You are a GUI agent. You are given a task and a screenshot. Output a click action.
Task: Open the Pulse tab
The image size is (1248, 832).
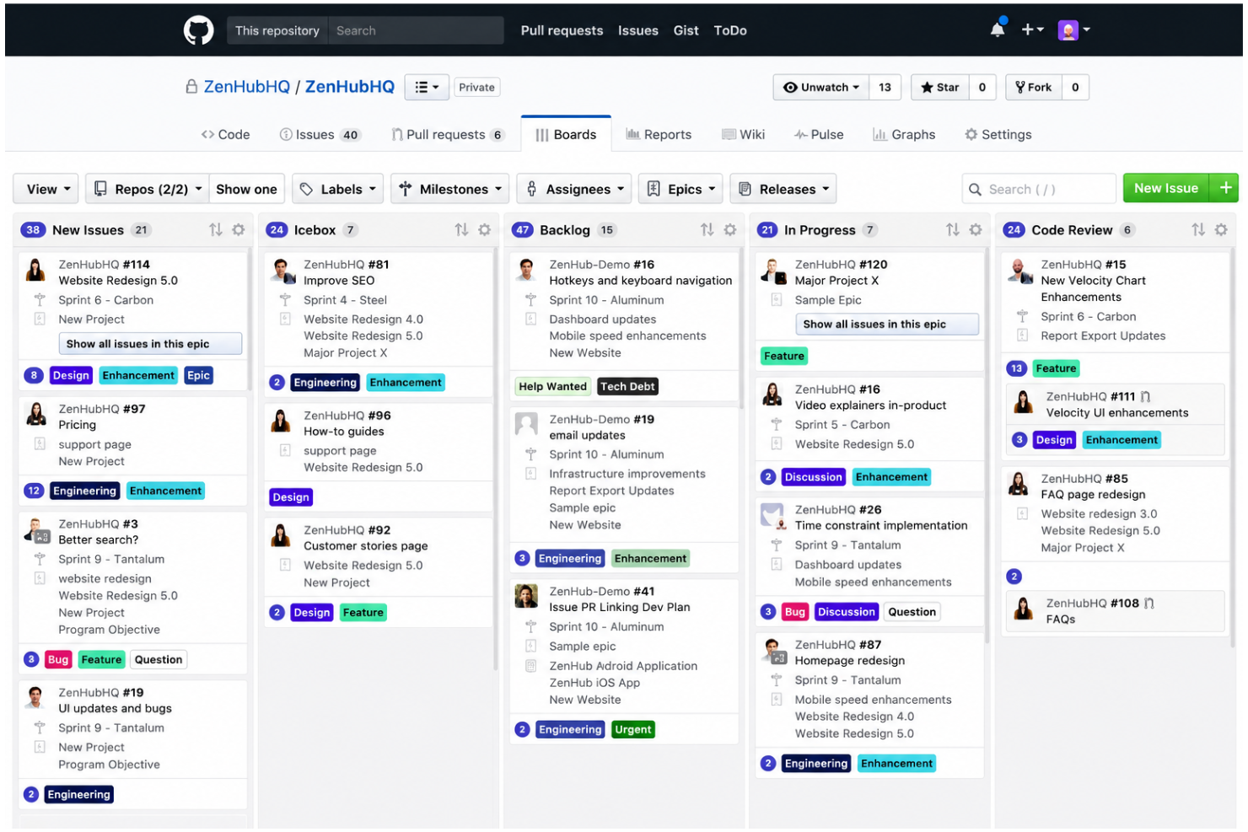tap(819, 134)
